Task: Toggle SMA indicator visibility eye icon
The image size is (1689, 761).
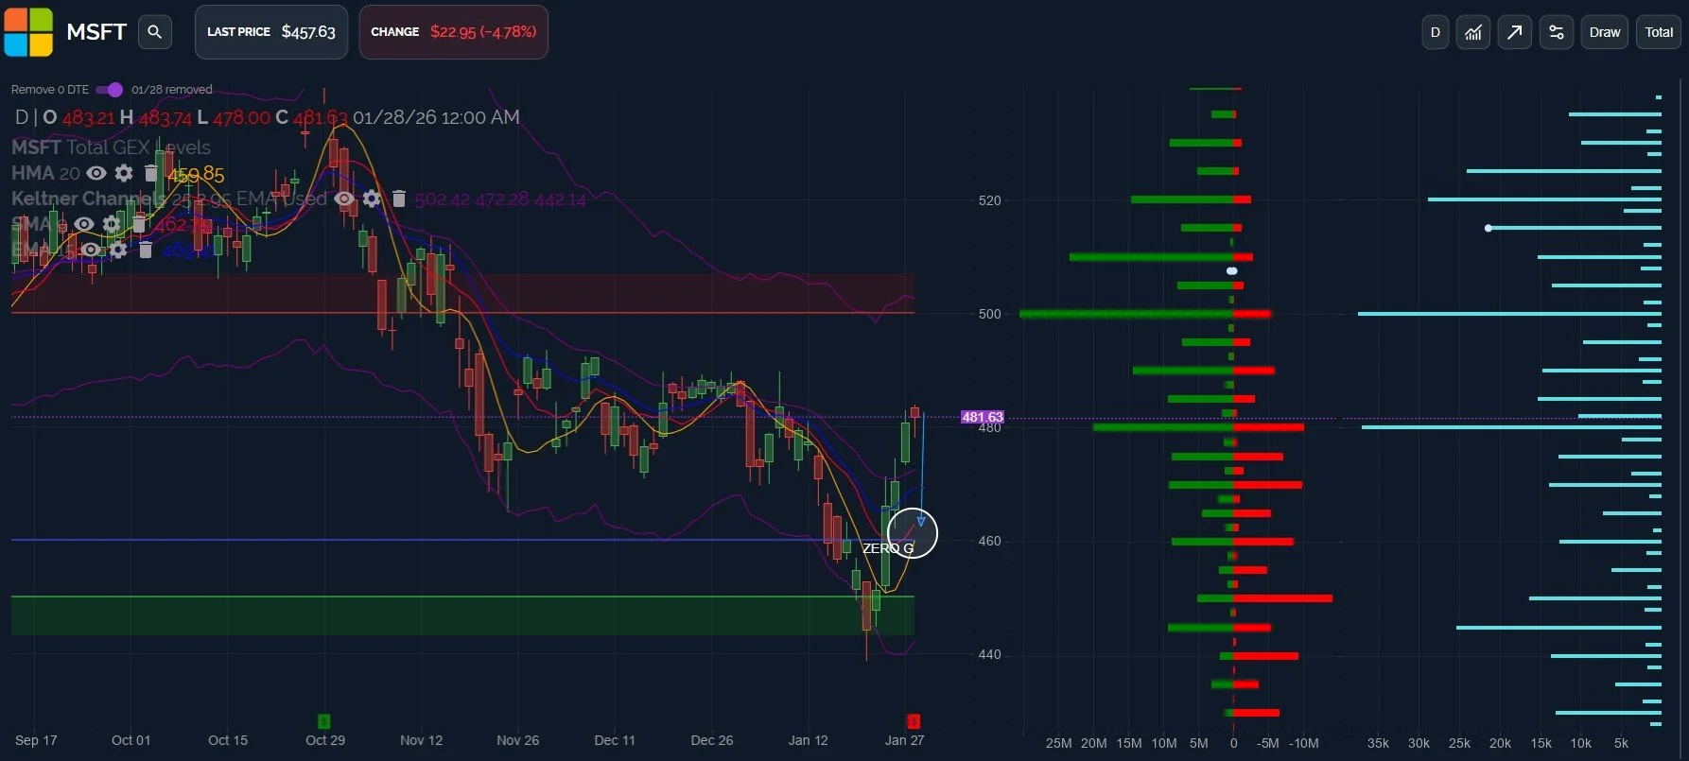Action: pyautogui.click(x=84, y=224)
